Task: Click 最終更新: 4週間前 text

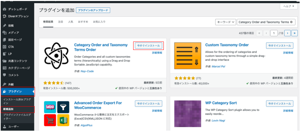Action: coord(283,78)
